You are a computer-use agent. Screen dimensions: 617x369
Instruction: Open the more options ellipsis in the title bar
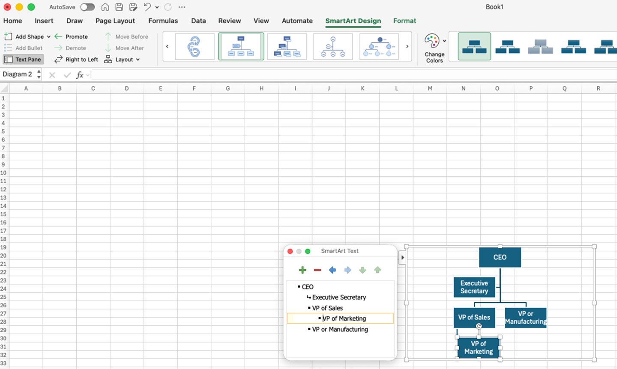pos(182,7)
